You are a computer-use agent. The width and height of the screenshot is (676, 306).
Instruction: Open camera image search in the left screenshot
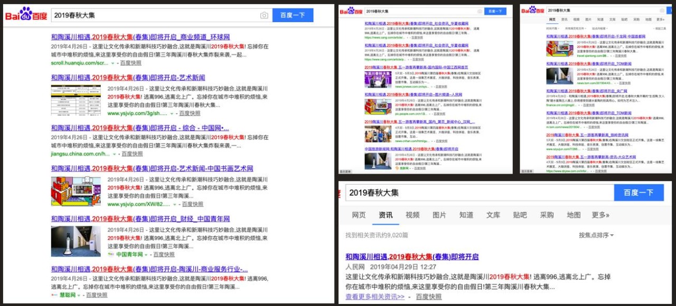point(264,15)
